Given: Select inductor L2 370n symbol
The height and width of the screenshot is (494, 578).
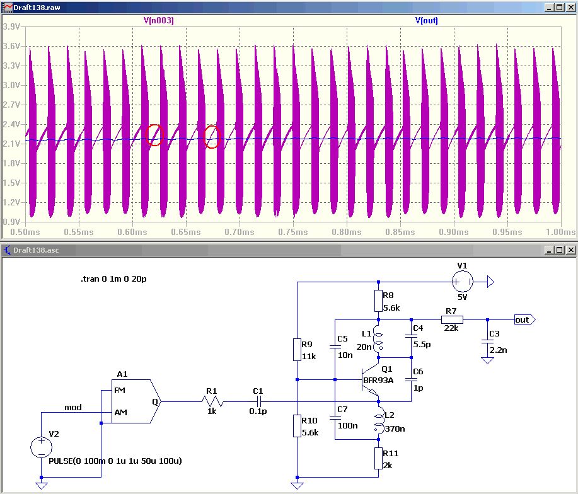Looking at the screenshot, I should (379, 422).
